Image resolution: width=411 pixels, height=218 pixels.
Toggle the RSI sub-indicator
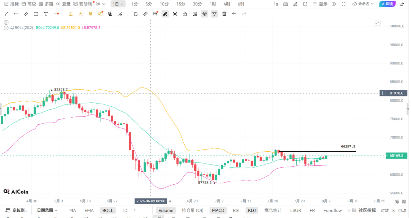[x=236, y=210]
